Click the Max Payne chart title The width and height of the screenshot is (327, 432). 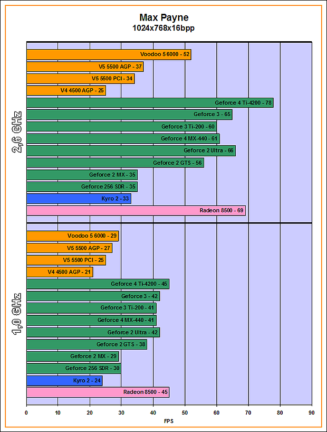click(163, 17)
